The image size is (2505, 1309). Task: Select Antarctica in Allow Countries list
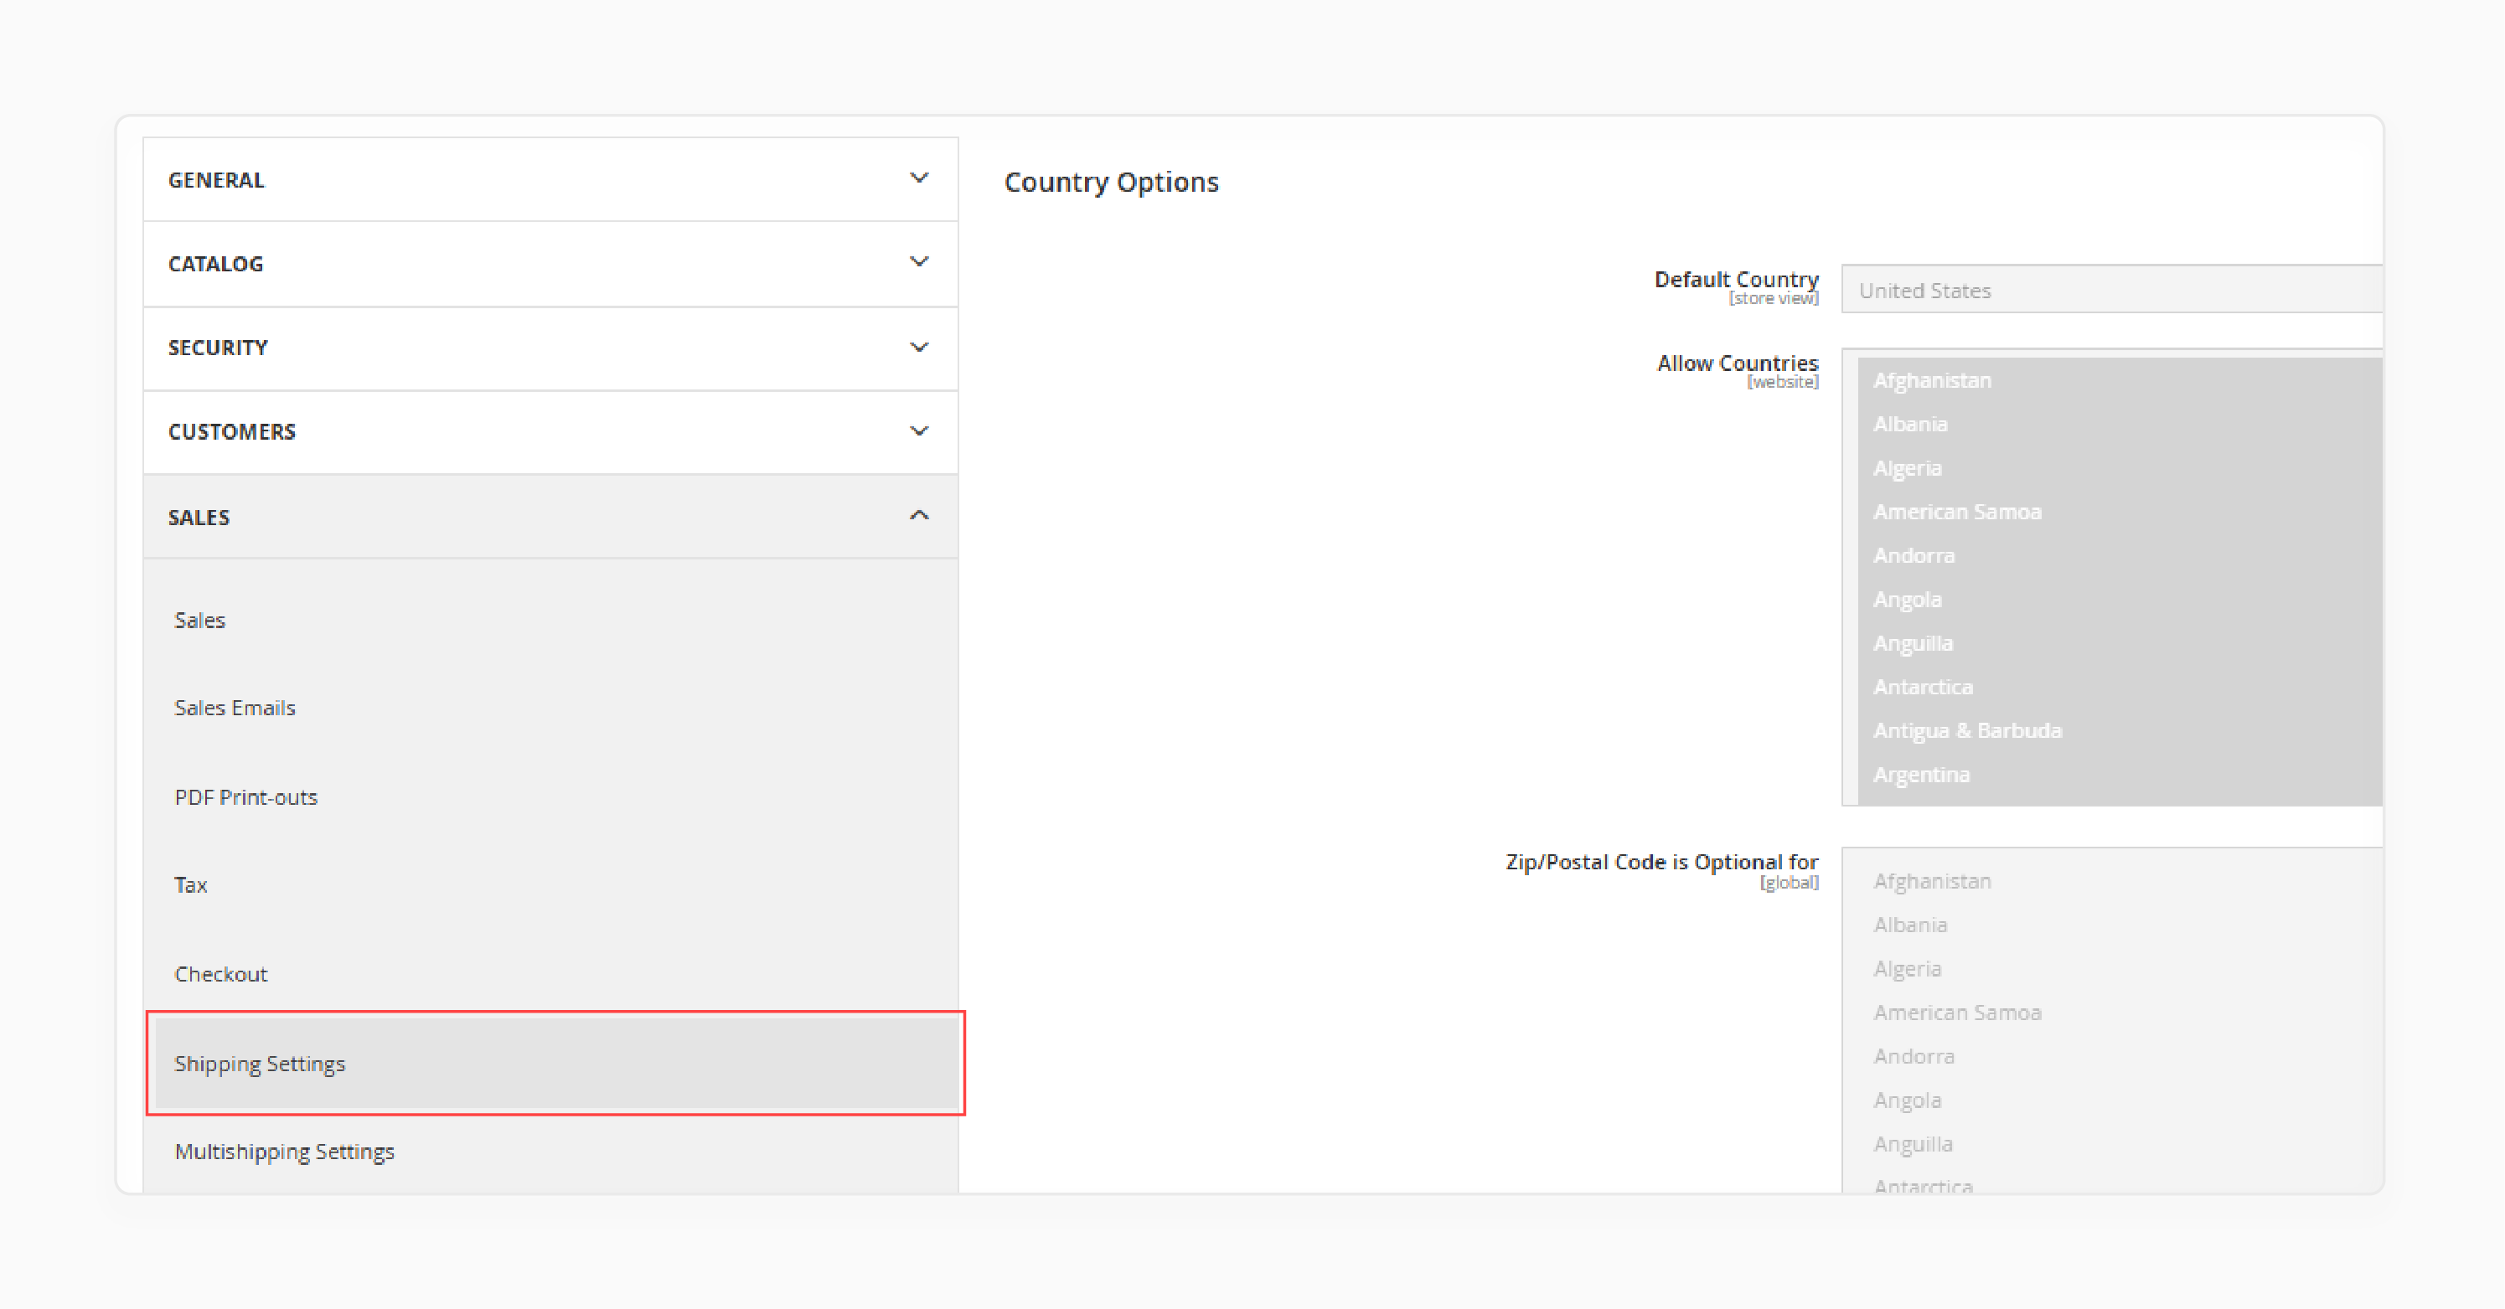2120,686
